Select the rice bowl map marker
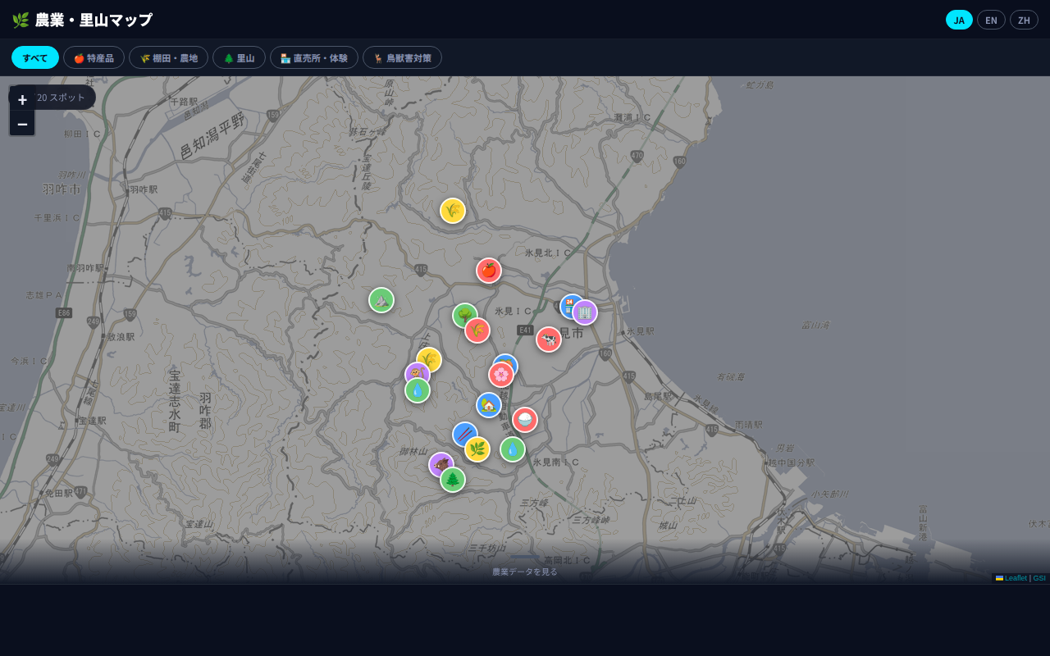1050x656 pixels. [525, 420]
